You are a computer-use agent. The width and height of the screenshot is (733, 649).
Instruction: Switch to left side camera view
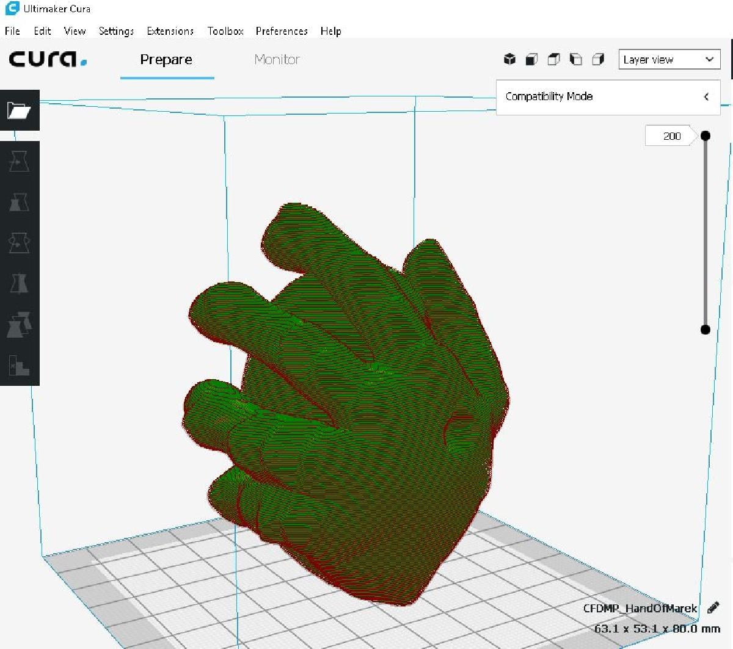click(575, 59)
